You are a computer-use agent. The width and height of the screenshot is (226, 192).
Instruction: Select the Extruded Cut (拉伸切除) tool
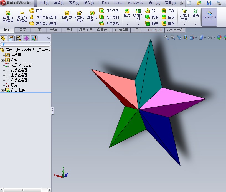67,17
